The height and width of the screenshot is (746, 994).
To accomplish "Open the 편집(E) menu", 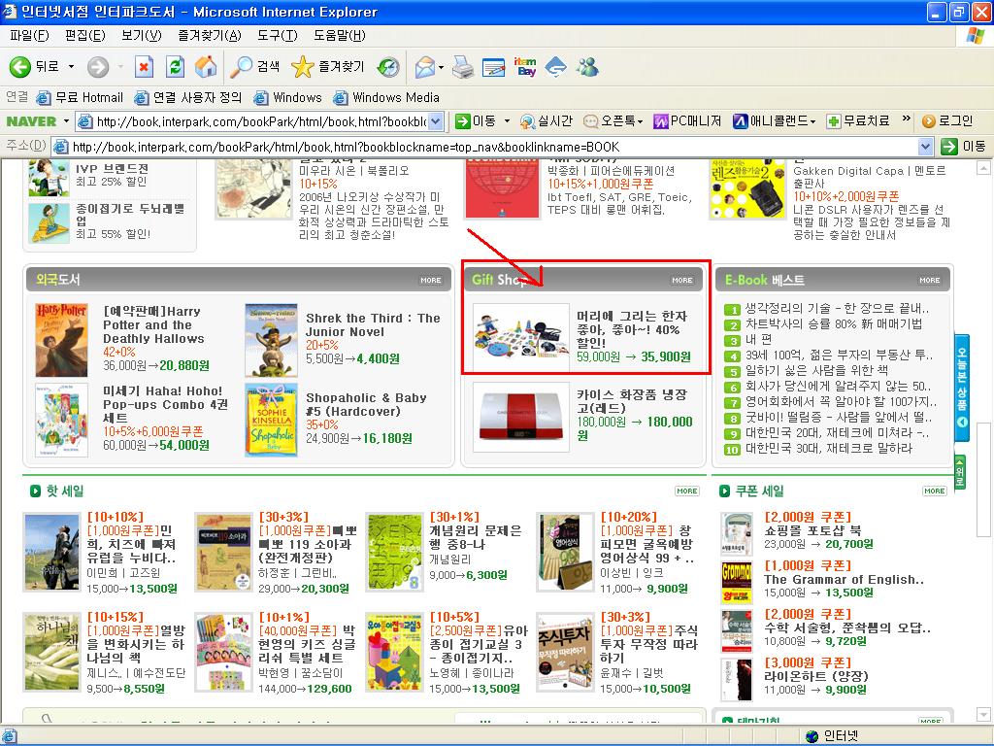I will (x=85, y=36).
